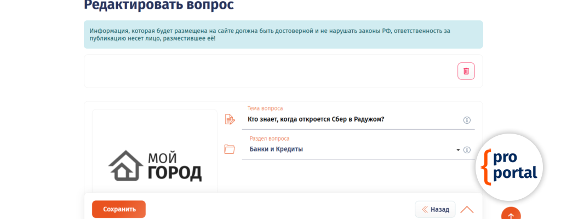Open the Банки и Кредиты dropdown
The width and height of the screenshot is (561, 219).
coord(351,149)
